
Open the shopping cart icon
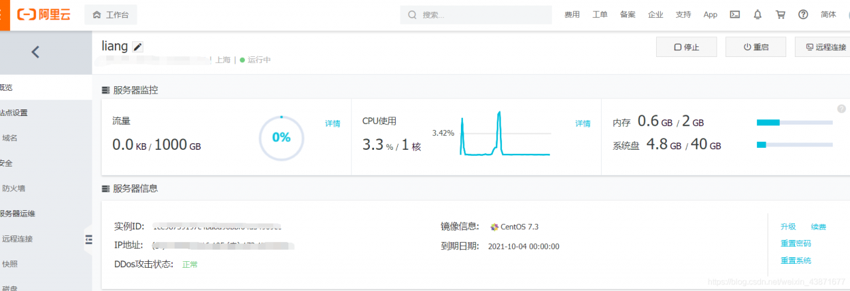point(780,15)
